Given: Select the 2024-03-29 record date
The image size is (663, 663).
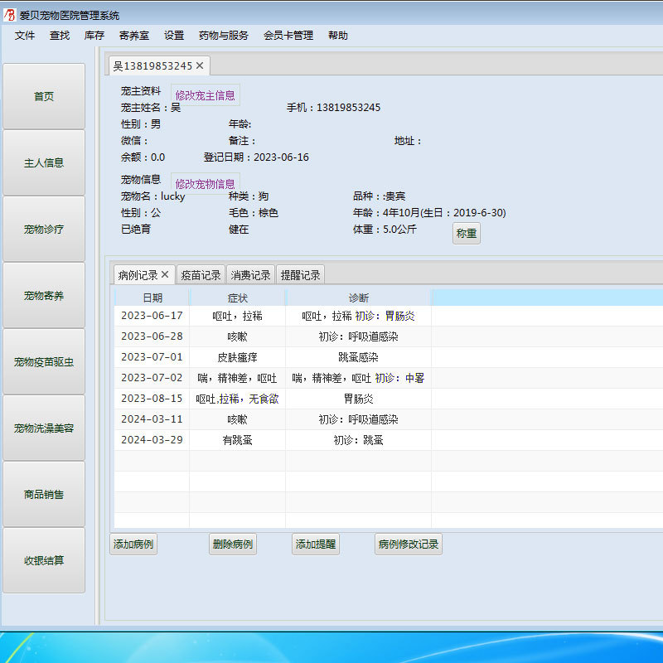Looking at the screenshot, I should tap(152, 440).
